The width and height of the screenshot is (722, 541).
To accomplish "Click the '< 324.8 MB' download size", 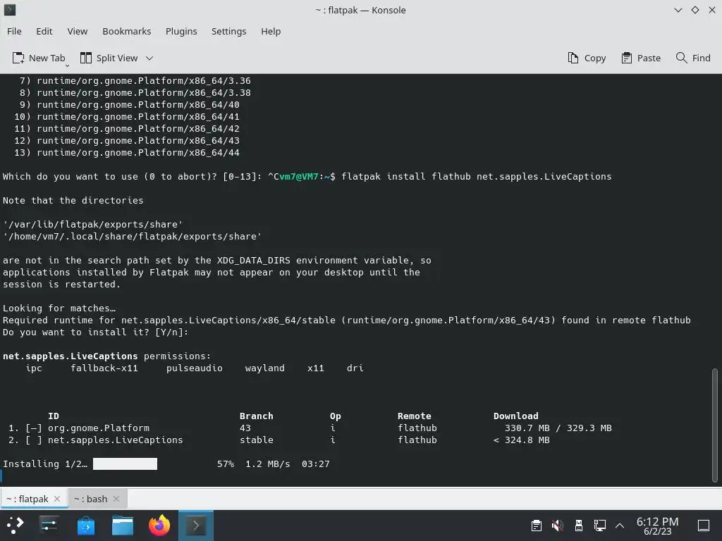I will [522, 440].
